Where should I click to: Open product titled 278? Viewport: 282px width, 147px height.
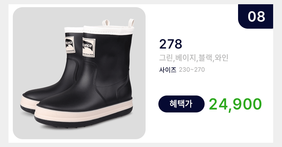171,44
